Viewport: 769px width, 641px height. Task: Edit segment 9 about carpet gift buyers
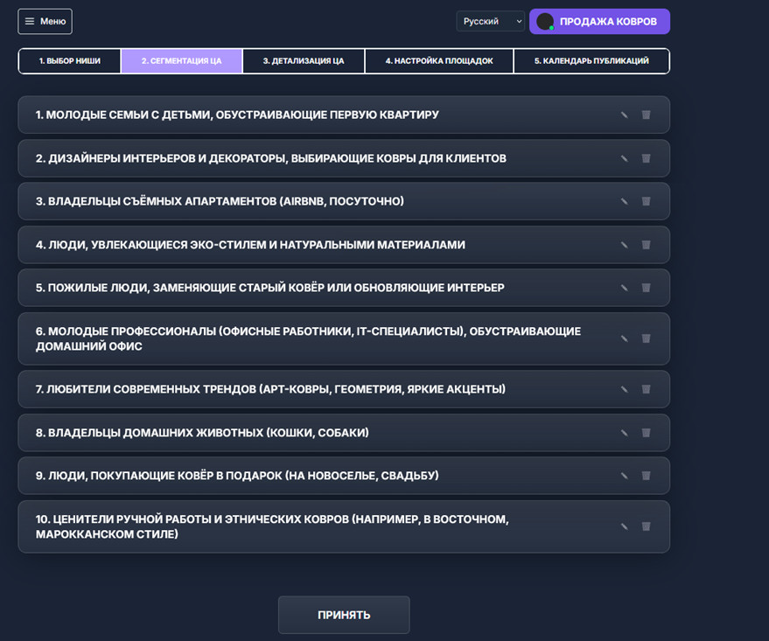click(x=625, y=476)
